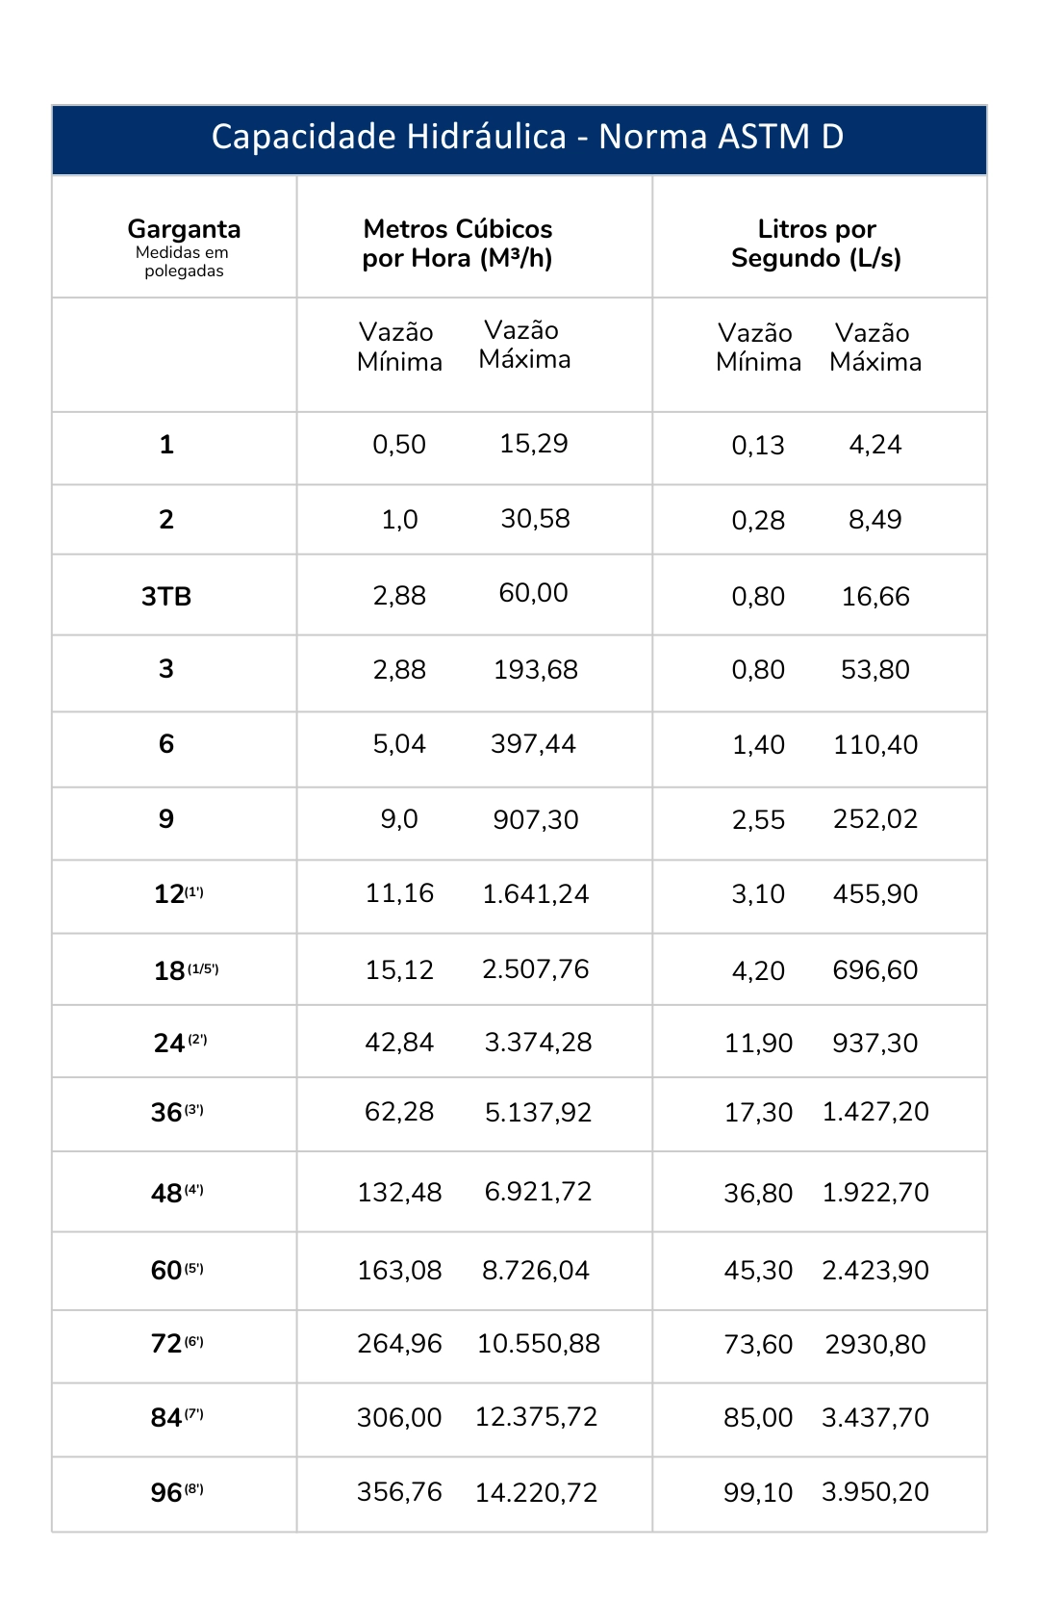
Task: Click the throat size label 48 (4')
Action: tap(177, 1194)
